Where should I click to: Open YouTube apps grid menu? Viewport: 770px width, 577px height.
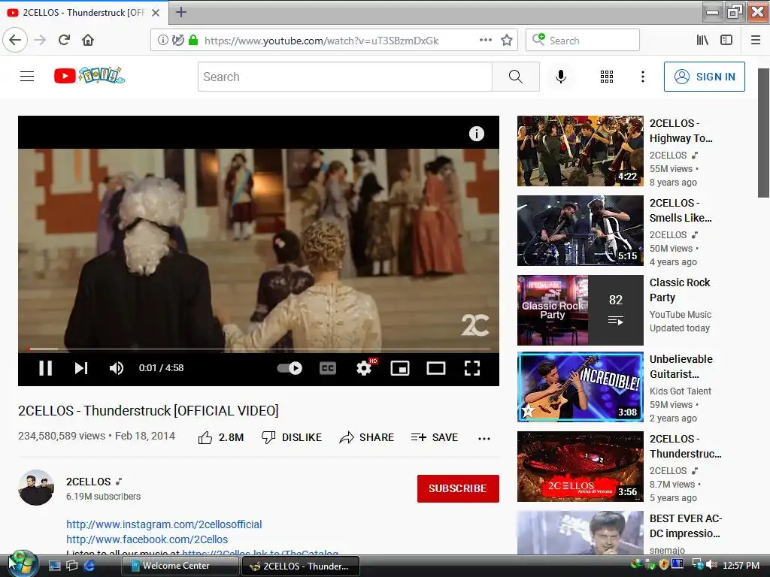[607, 77]
